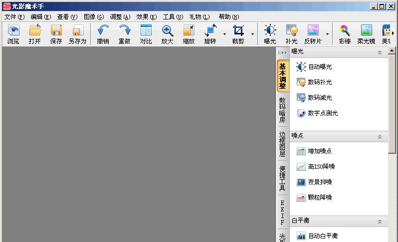Click the 柔光镜 soft focus icon
The height and width of the screenshot is (242, 398).
pos(366,30)
